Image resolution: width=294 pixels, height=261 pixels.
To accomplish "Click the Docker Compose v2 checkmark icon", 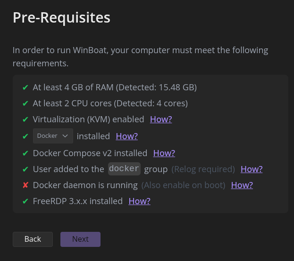I will [x=25, y=153].
